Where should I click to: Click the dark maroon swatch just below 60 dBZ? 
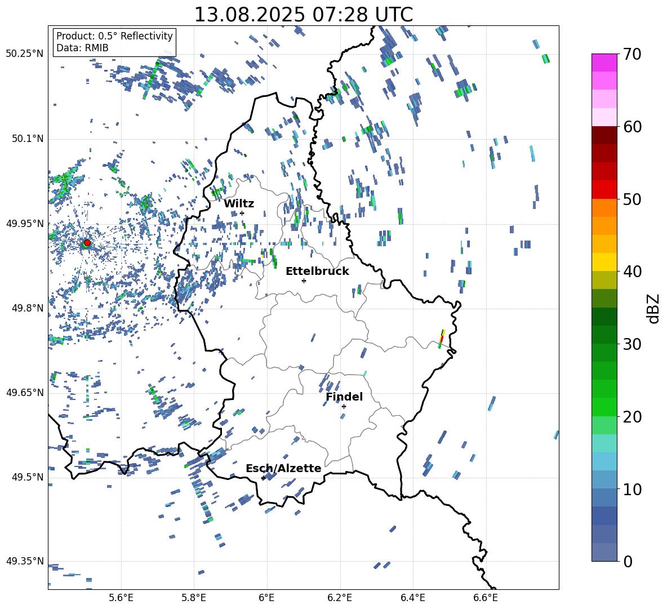coord(604,135)
